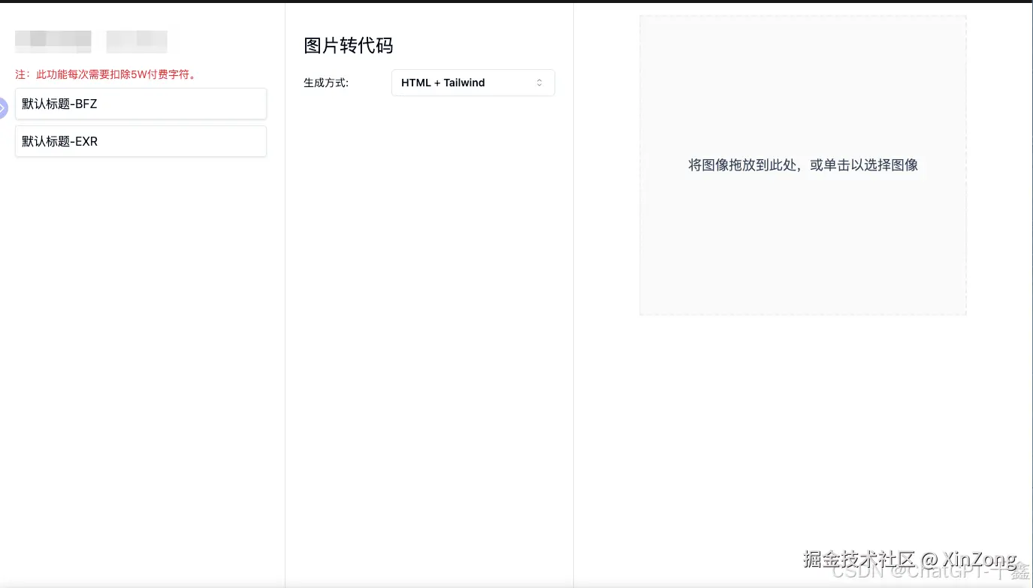Open the 生成方式 dropdown
The height and width of the screenshot is (588, 1033).
(x=473, y=83)
